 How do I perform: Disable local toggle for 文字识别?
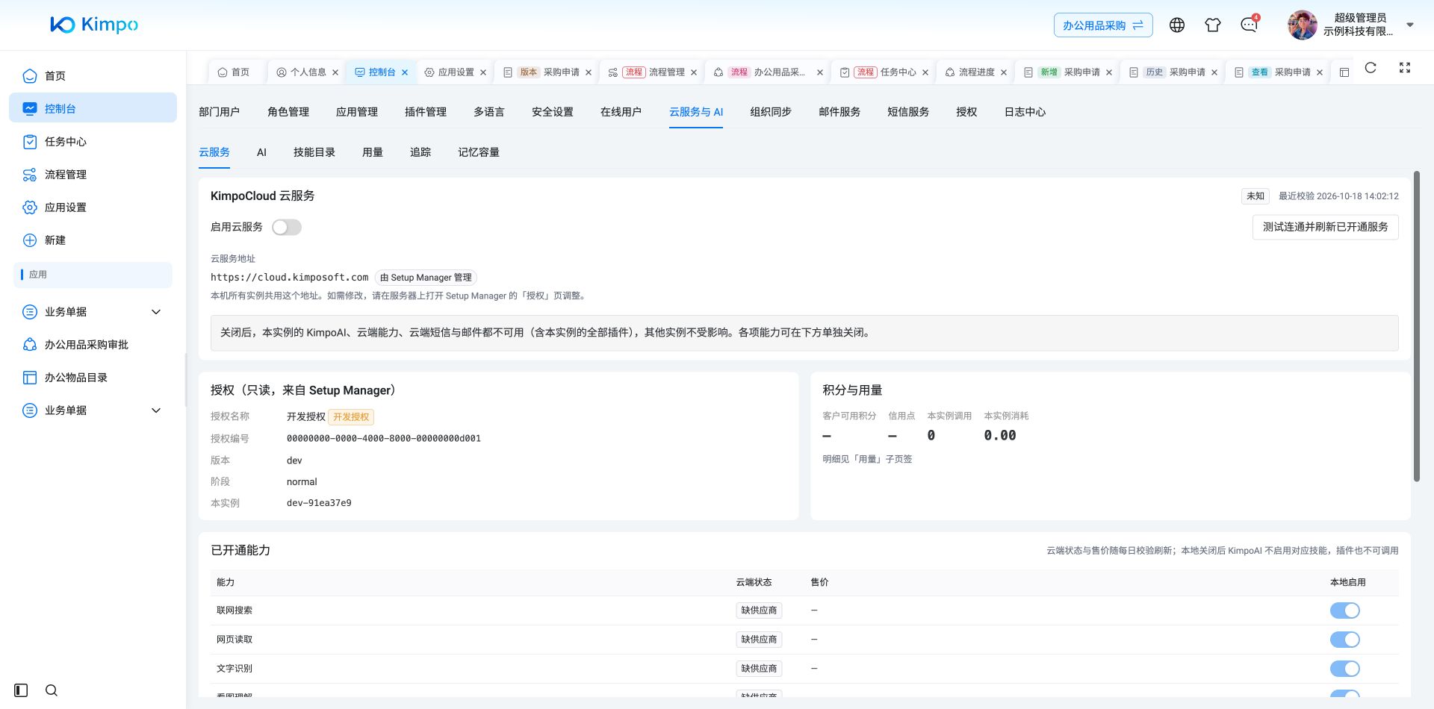1344,669
